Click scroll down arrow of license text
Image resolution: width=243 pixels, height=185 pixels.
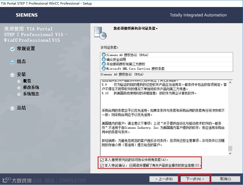click(x=230, y=153)
